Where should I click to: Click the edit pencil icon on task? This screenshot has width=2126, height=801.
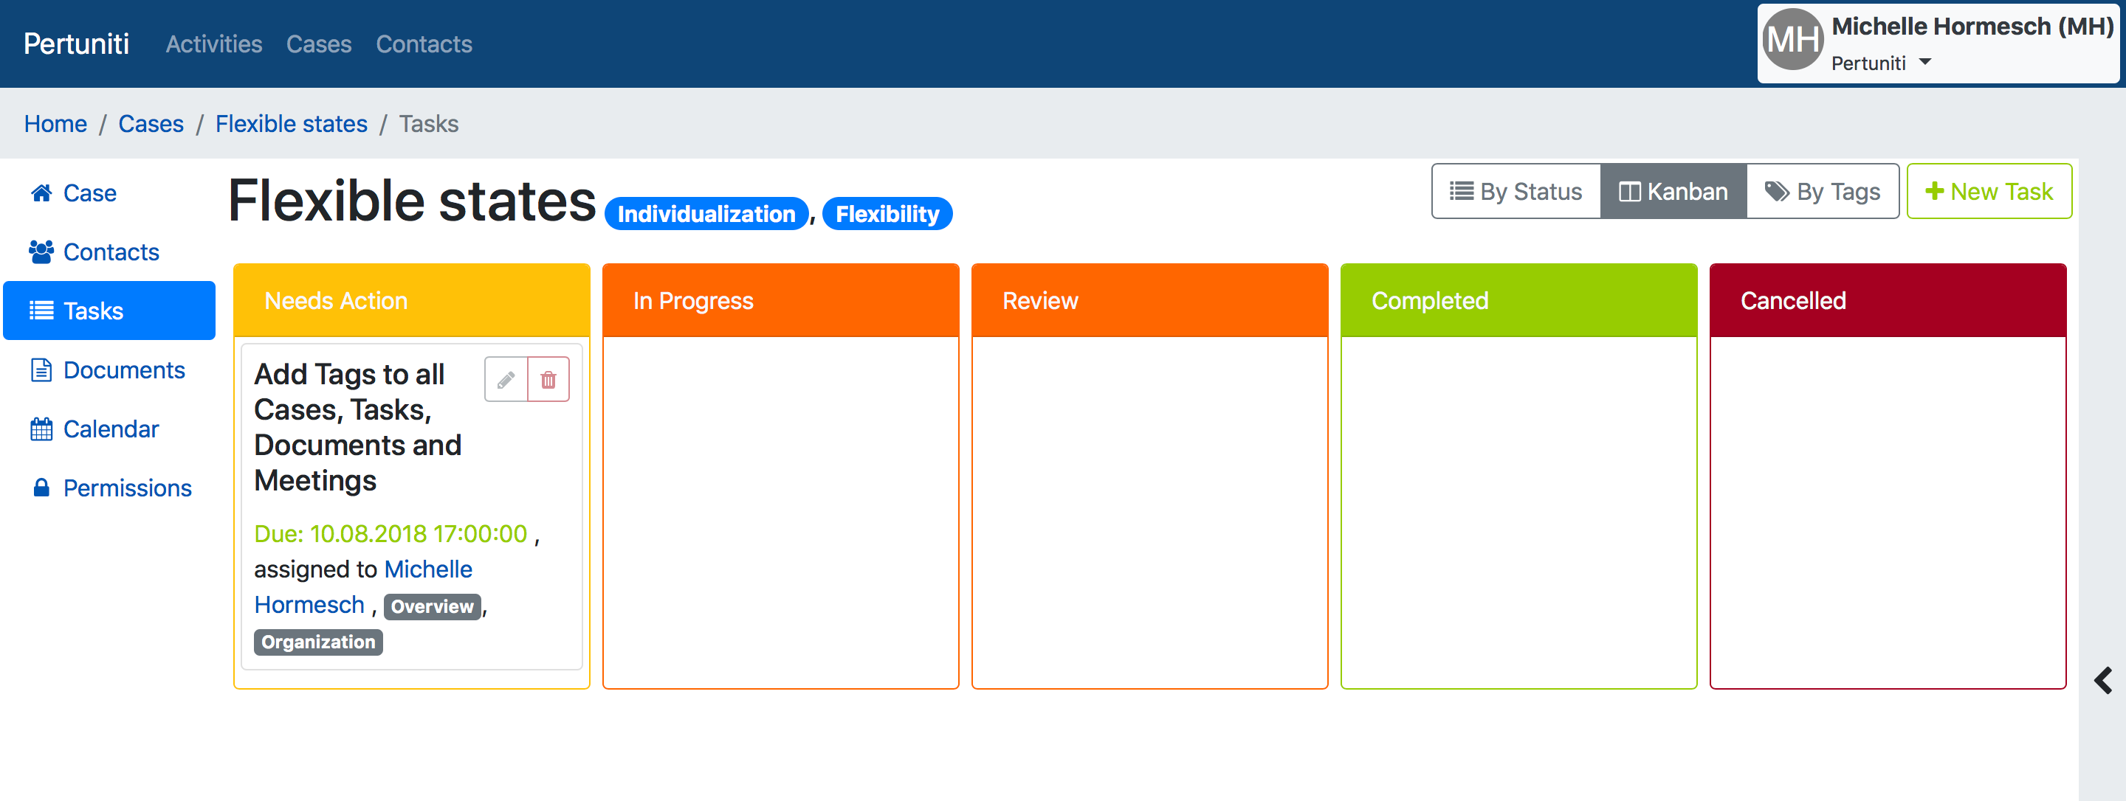[x=506, y=380]
